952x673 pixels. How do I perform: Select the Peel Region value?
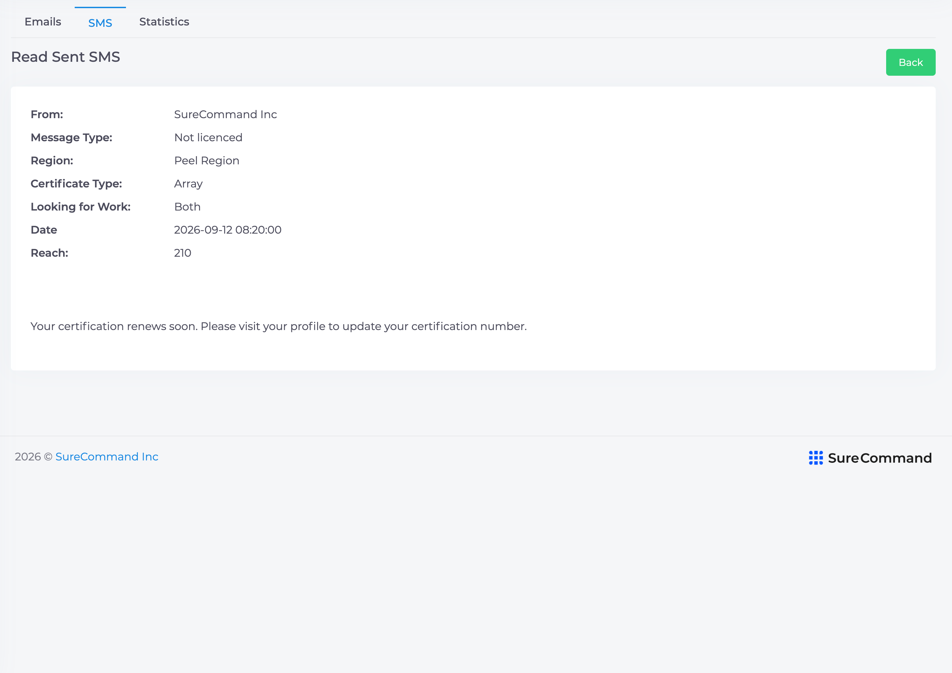click(x=206, y=161)
